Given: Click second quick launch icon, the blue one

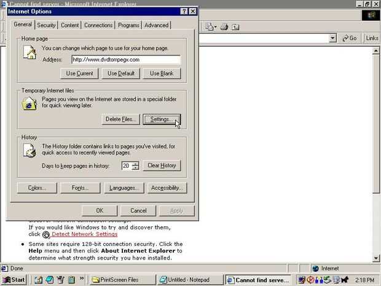Looking at the screenshot, I should pyautogui.click(x=50, y=280).
